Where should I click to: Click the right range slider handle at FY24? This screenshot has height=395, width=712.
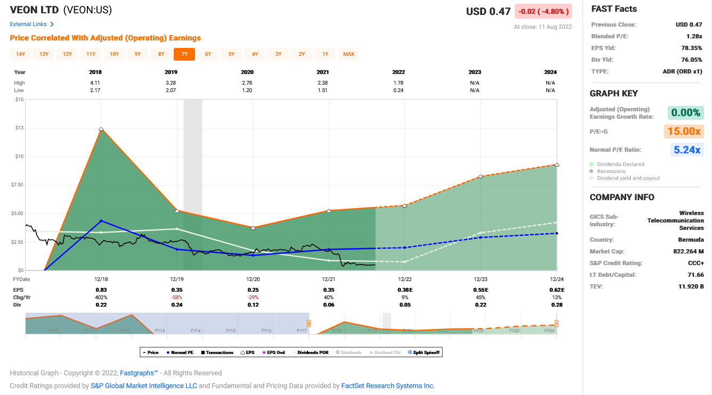[556, 323]
